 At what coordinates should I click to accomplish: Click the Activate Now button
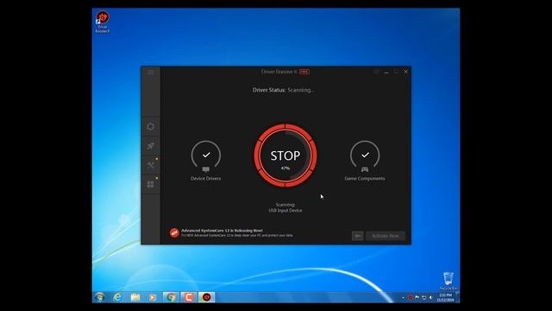(x=386, y=236)
